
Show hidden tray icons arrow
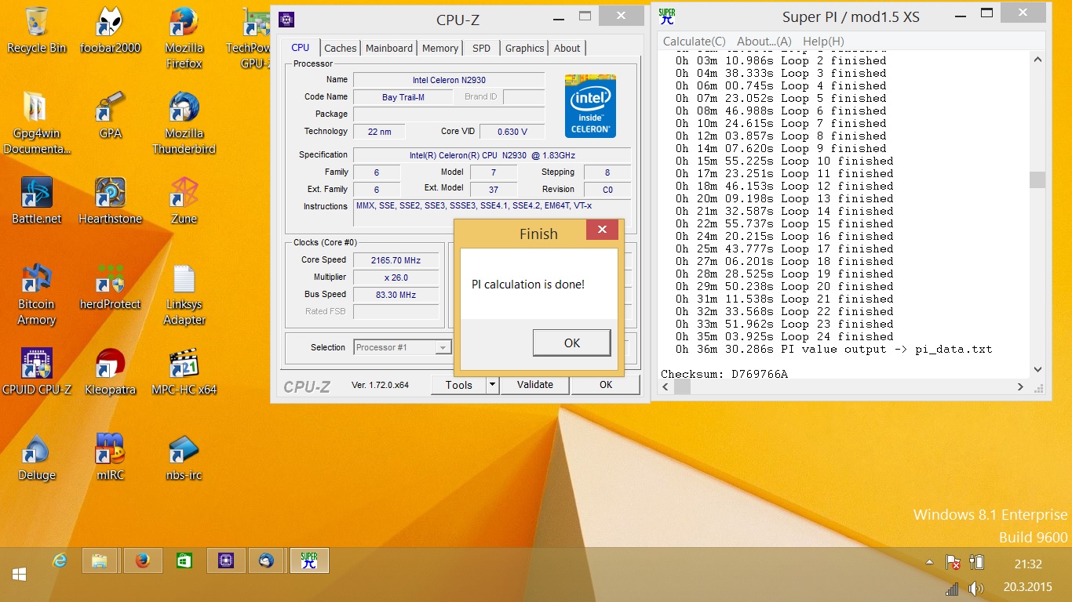coord(930,562)
